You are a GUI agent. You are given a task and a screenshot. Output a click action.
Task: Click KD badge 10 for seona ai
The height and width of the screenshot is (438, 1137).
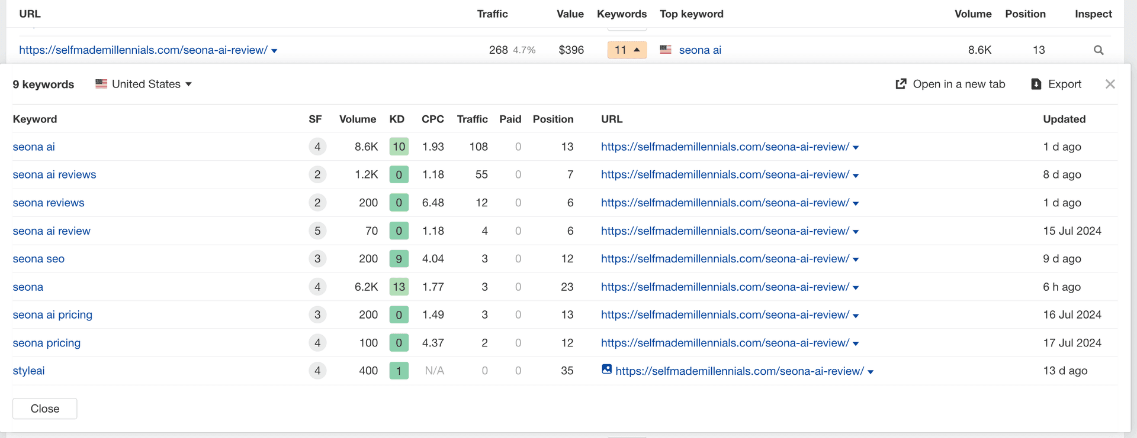tap(399, 147)
